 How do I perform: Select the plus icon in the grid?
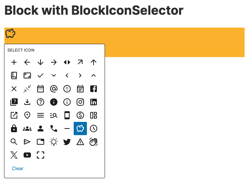click(14, 62)
